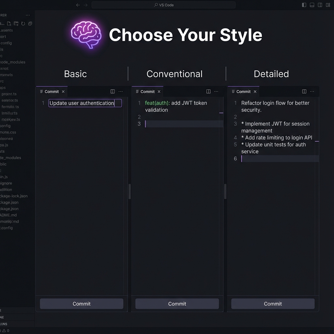Split the Basic commit editor pane
Image resolution: width=334 pixels, height=334 pixels.
[x=113, y=92]
